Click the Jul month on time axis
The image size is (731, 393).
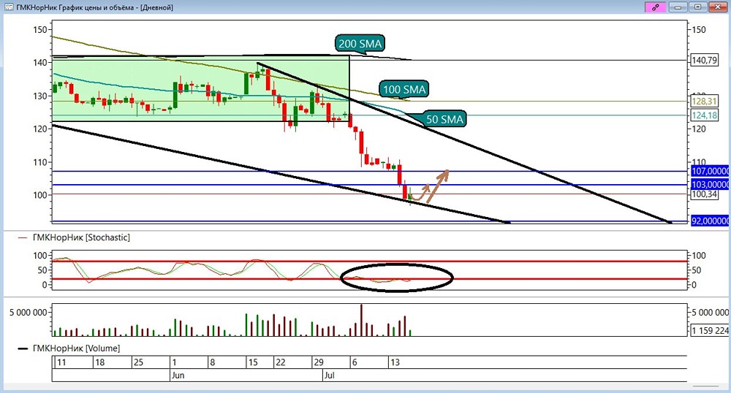(x=329, y=375)
